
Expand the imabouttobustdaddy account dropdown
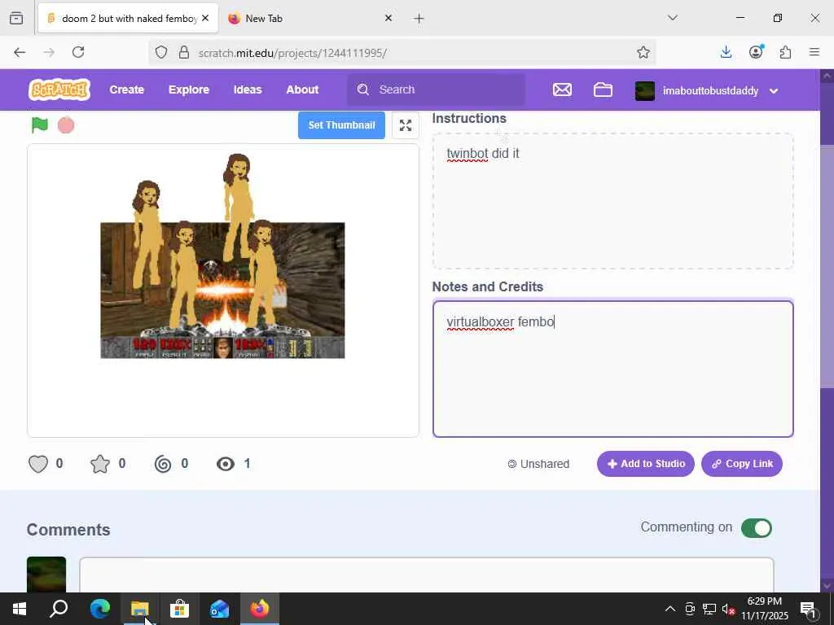(774, 91)
